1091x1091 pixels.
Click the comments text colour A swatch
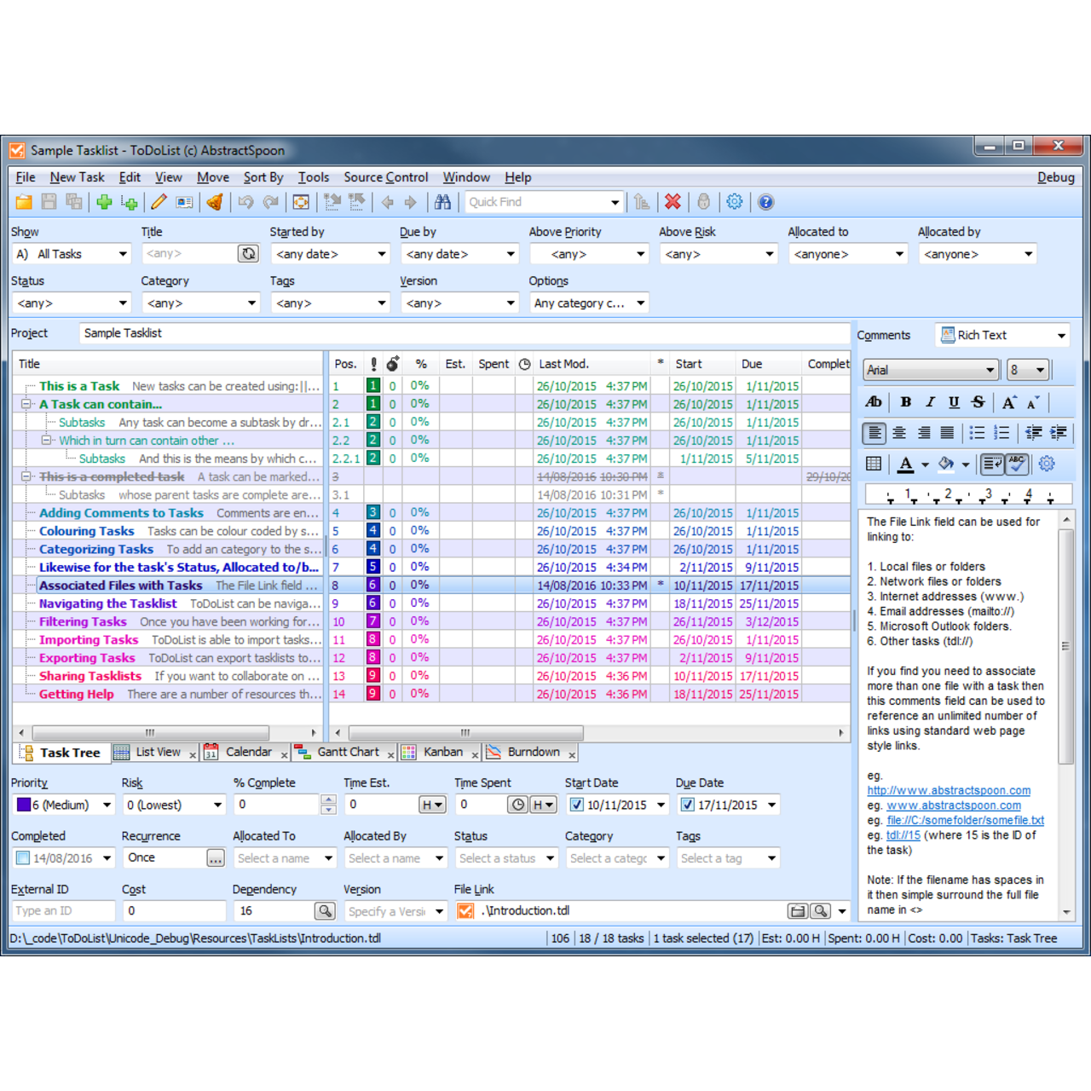(x=905, y=464)
